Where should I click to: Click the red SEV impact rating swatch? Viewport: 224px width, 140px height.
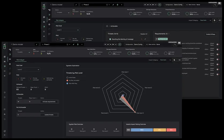point(171,130)
